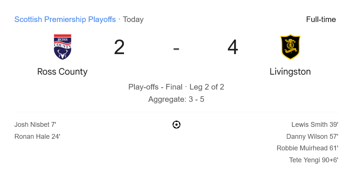The width and height of the screenshot is (353, 169).
Task: Click Ross County's score of 2
Action: coord(119,47)
